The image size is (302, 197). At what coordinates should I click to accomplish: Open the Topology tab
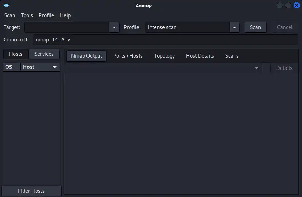(164, 56)
